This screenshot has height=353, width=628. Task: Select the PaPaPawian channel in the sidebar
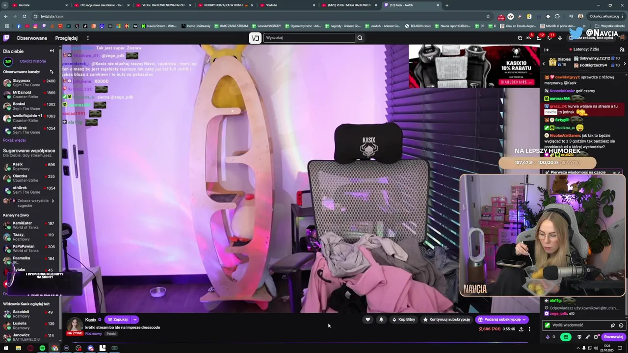(x=29, y=249)
